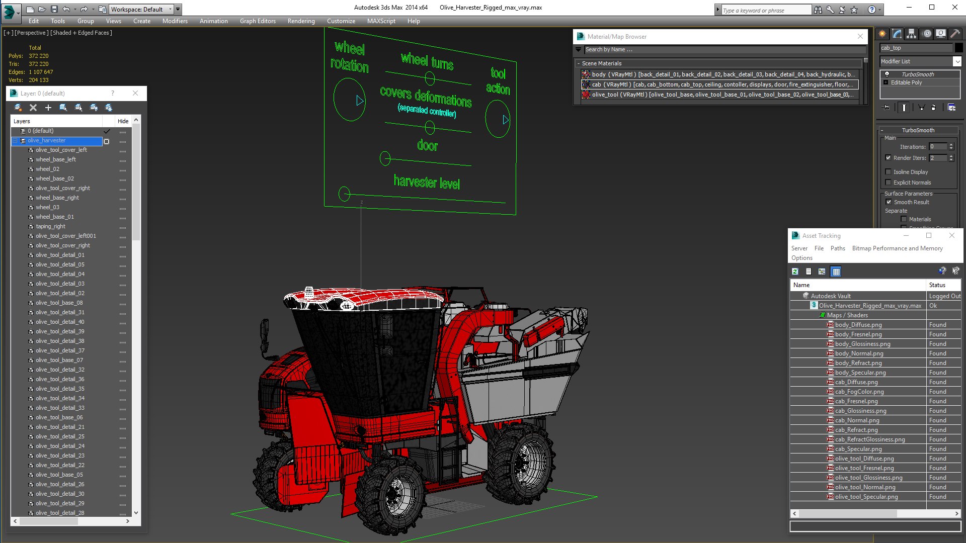Click the New Scene icon in quick access toolbar

point(30,9)
